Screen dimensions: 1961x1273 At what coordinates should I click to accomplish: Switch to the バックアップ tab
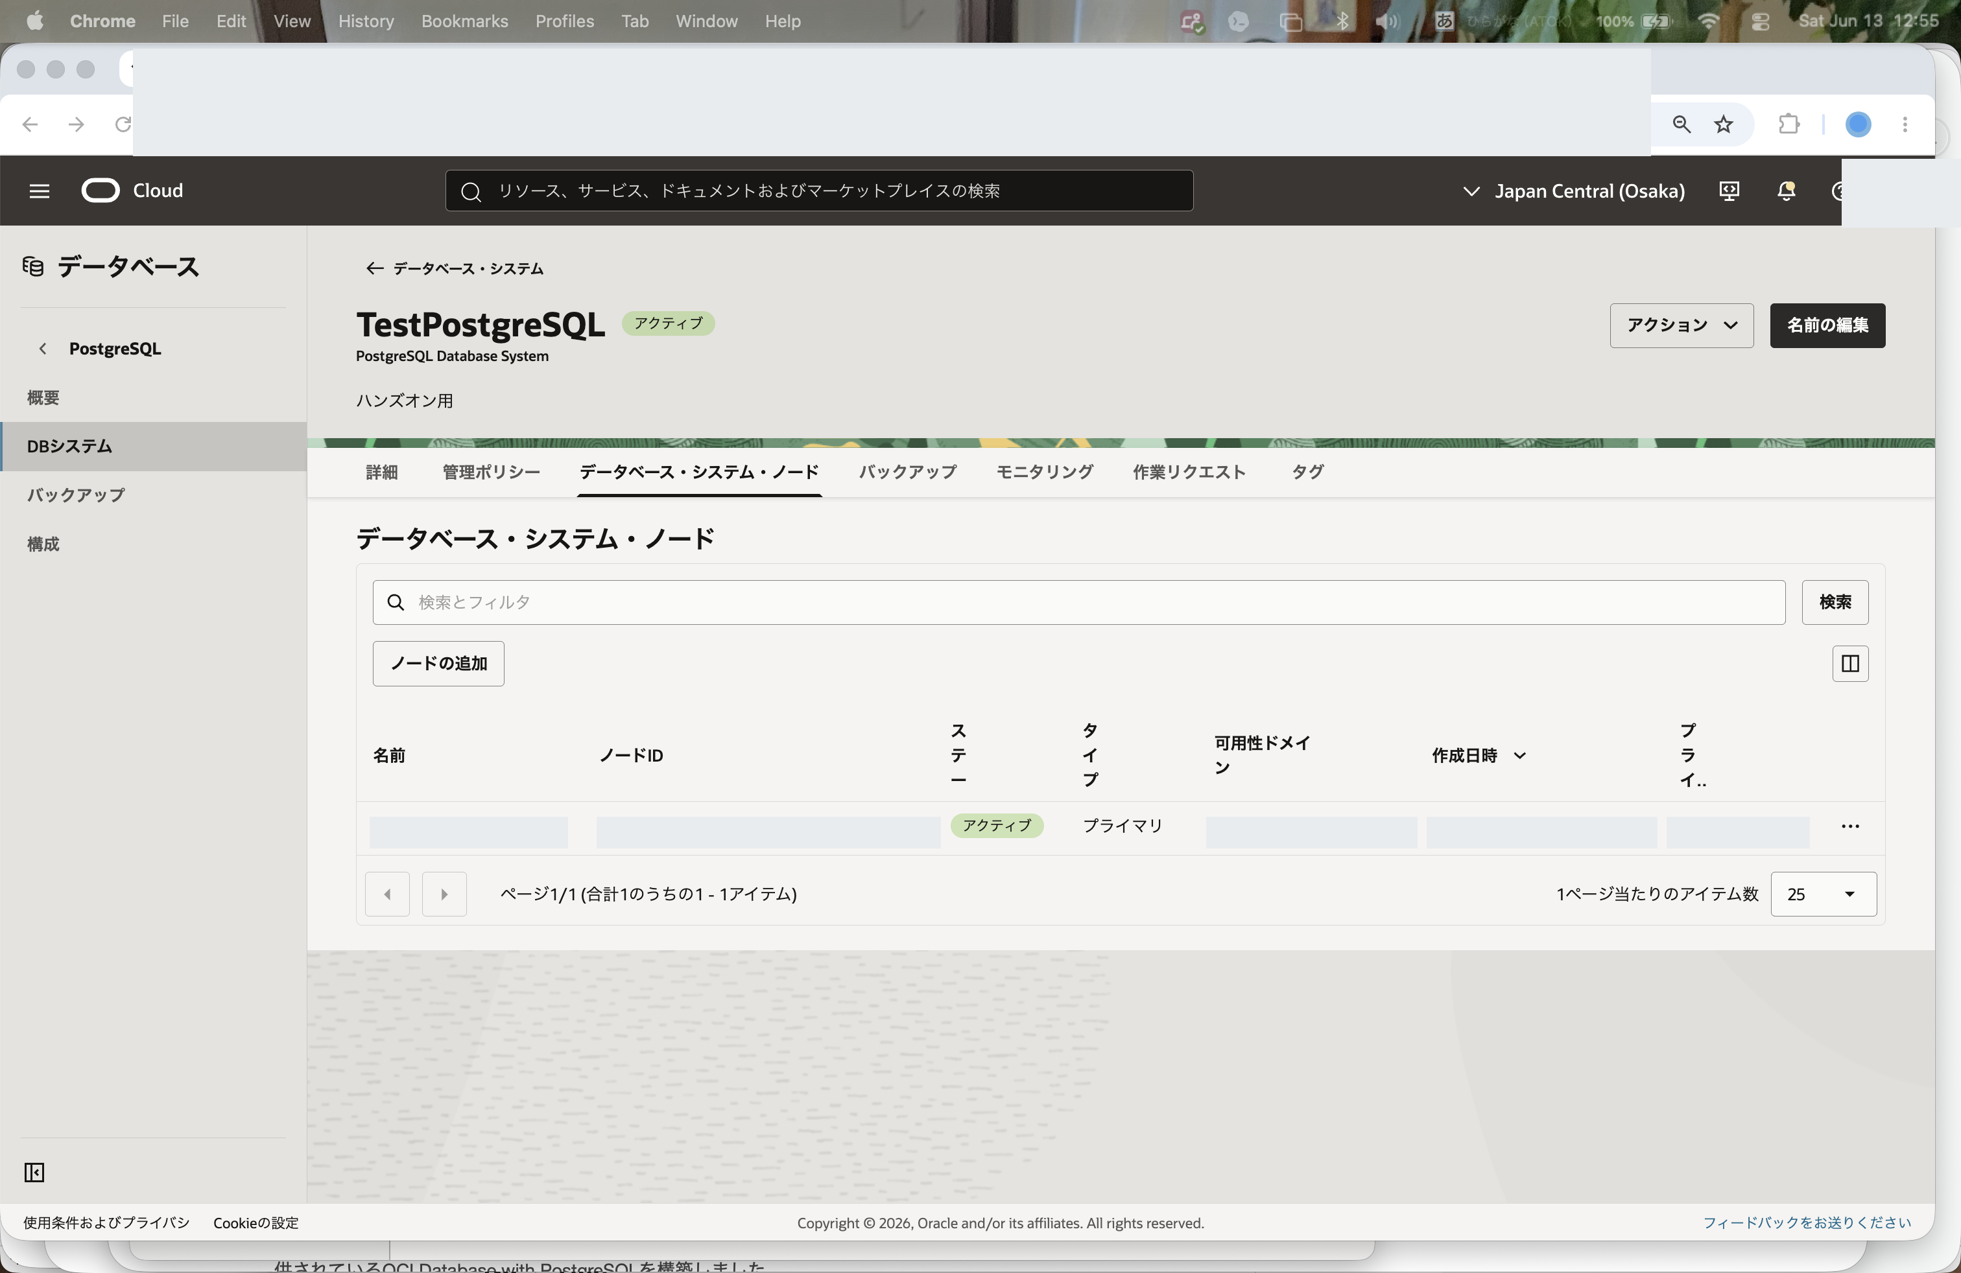(x=908, y=473)
